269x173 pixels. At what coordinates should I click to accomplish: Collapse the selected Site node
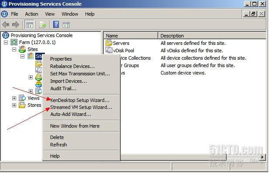(23, 56)
